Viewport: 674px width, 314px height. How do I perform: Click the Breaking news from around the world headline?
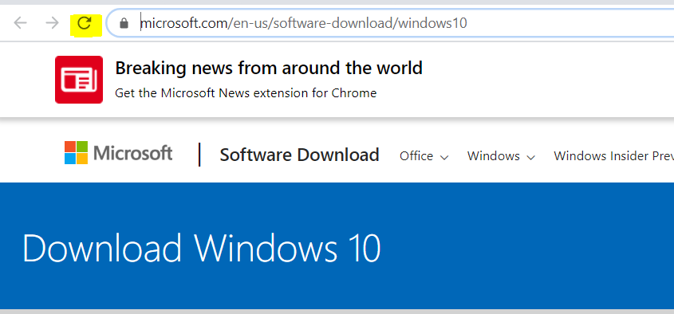[269, 68]
